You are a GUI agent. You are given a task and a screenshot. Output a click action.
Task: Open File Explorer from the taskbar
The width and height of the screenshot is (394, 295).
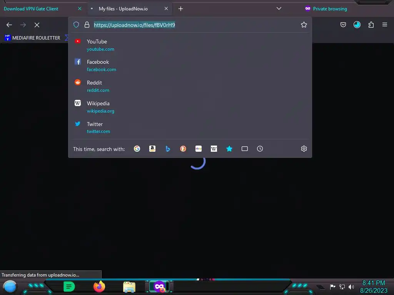pyautogui.click(x=129, y=287)
